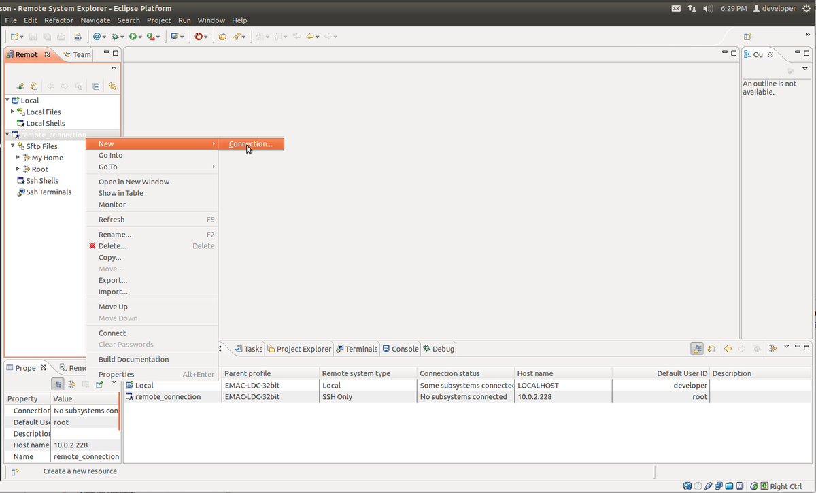Image resolution: width=816 pixels, height=493 pixels.
Task: Select Build Documentation in context menu
Action: (133, 360)
